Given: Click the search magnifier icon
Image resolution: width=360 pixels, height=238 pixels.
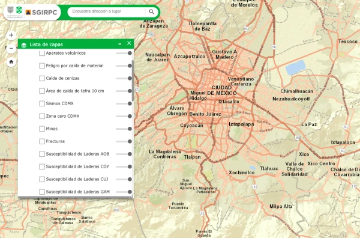Looking at the screenshot, I should coord(151,12).
